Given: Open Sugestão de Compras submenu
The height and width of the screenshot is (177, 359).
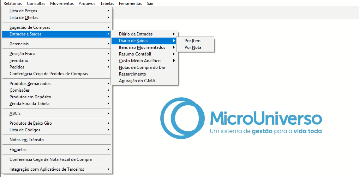Looking at the screenshot, I should point(30,27).
